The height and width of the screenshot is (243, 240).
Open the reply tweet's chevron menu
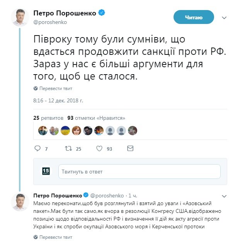point(224,195)
